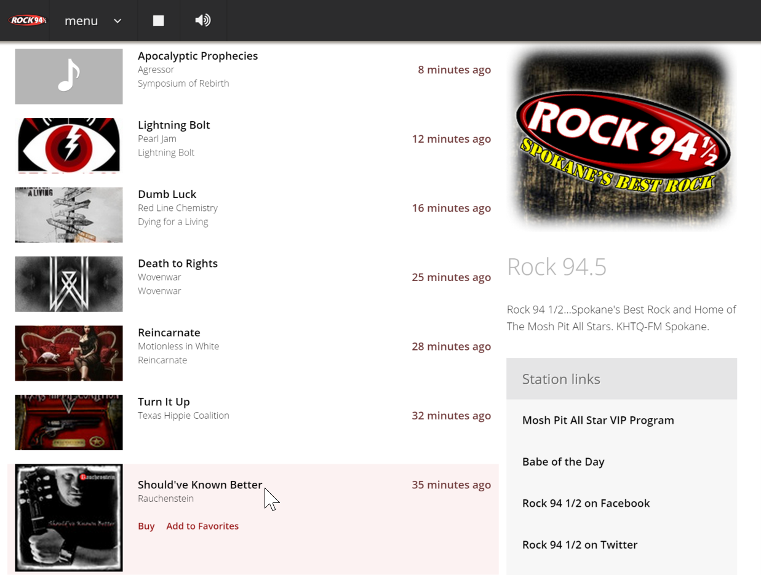Select the Apocalyptic Prophecies song title

[x=197, y=56]
